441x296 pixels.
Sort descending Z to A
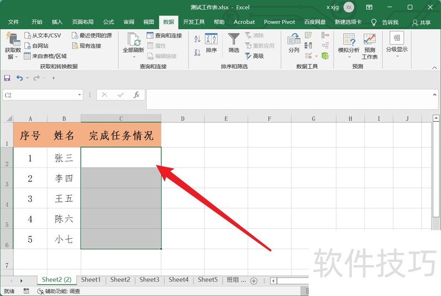(x=197, y=52)
